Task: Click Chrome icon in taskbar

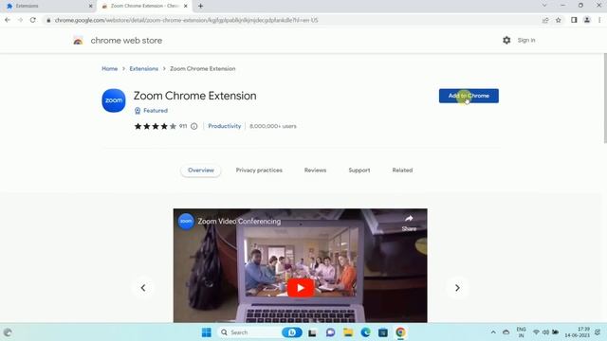Action: (400, 332)
